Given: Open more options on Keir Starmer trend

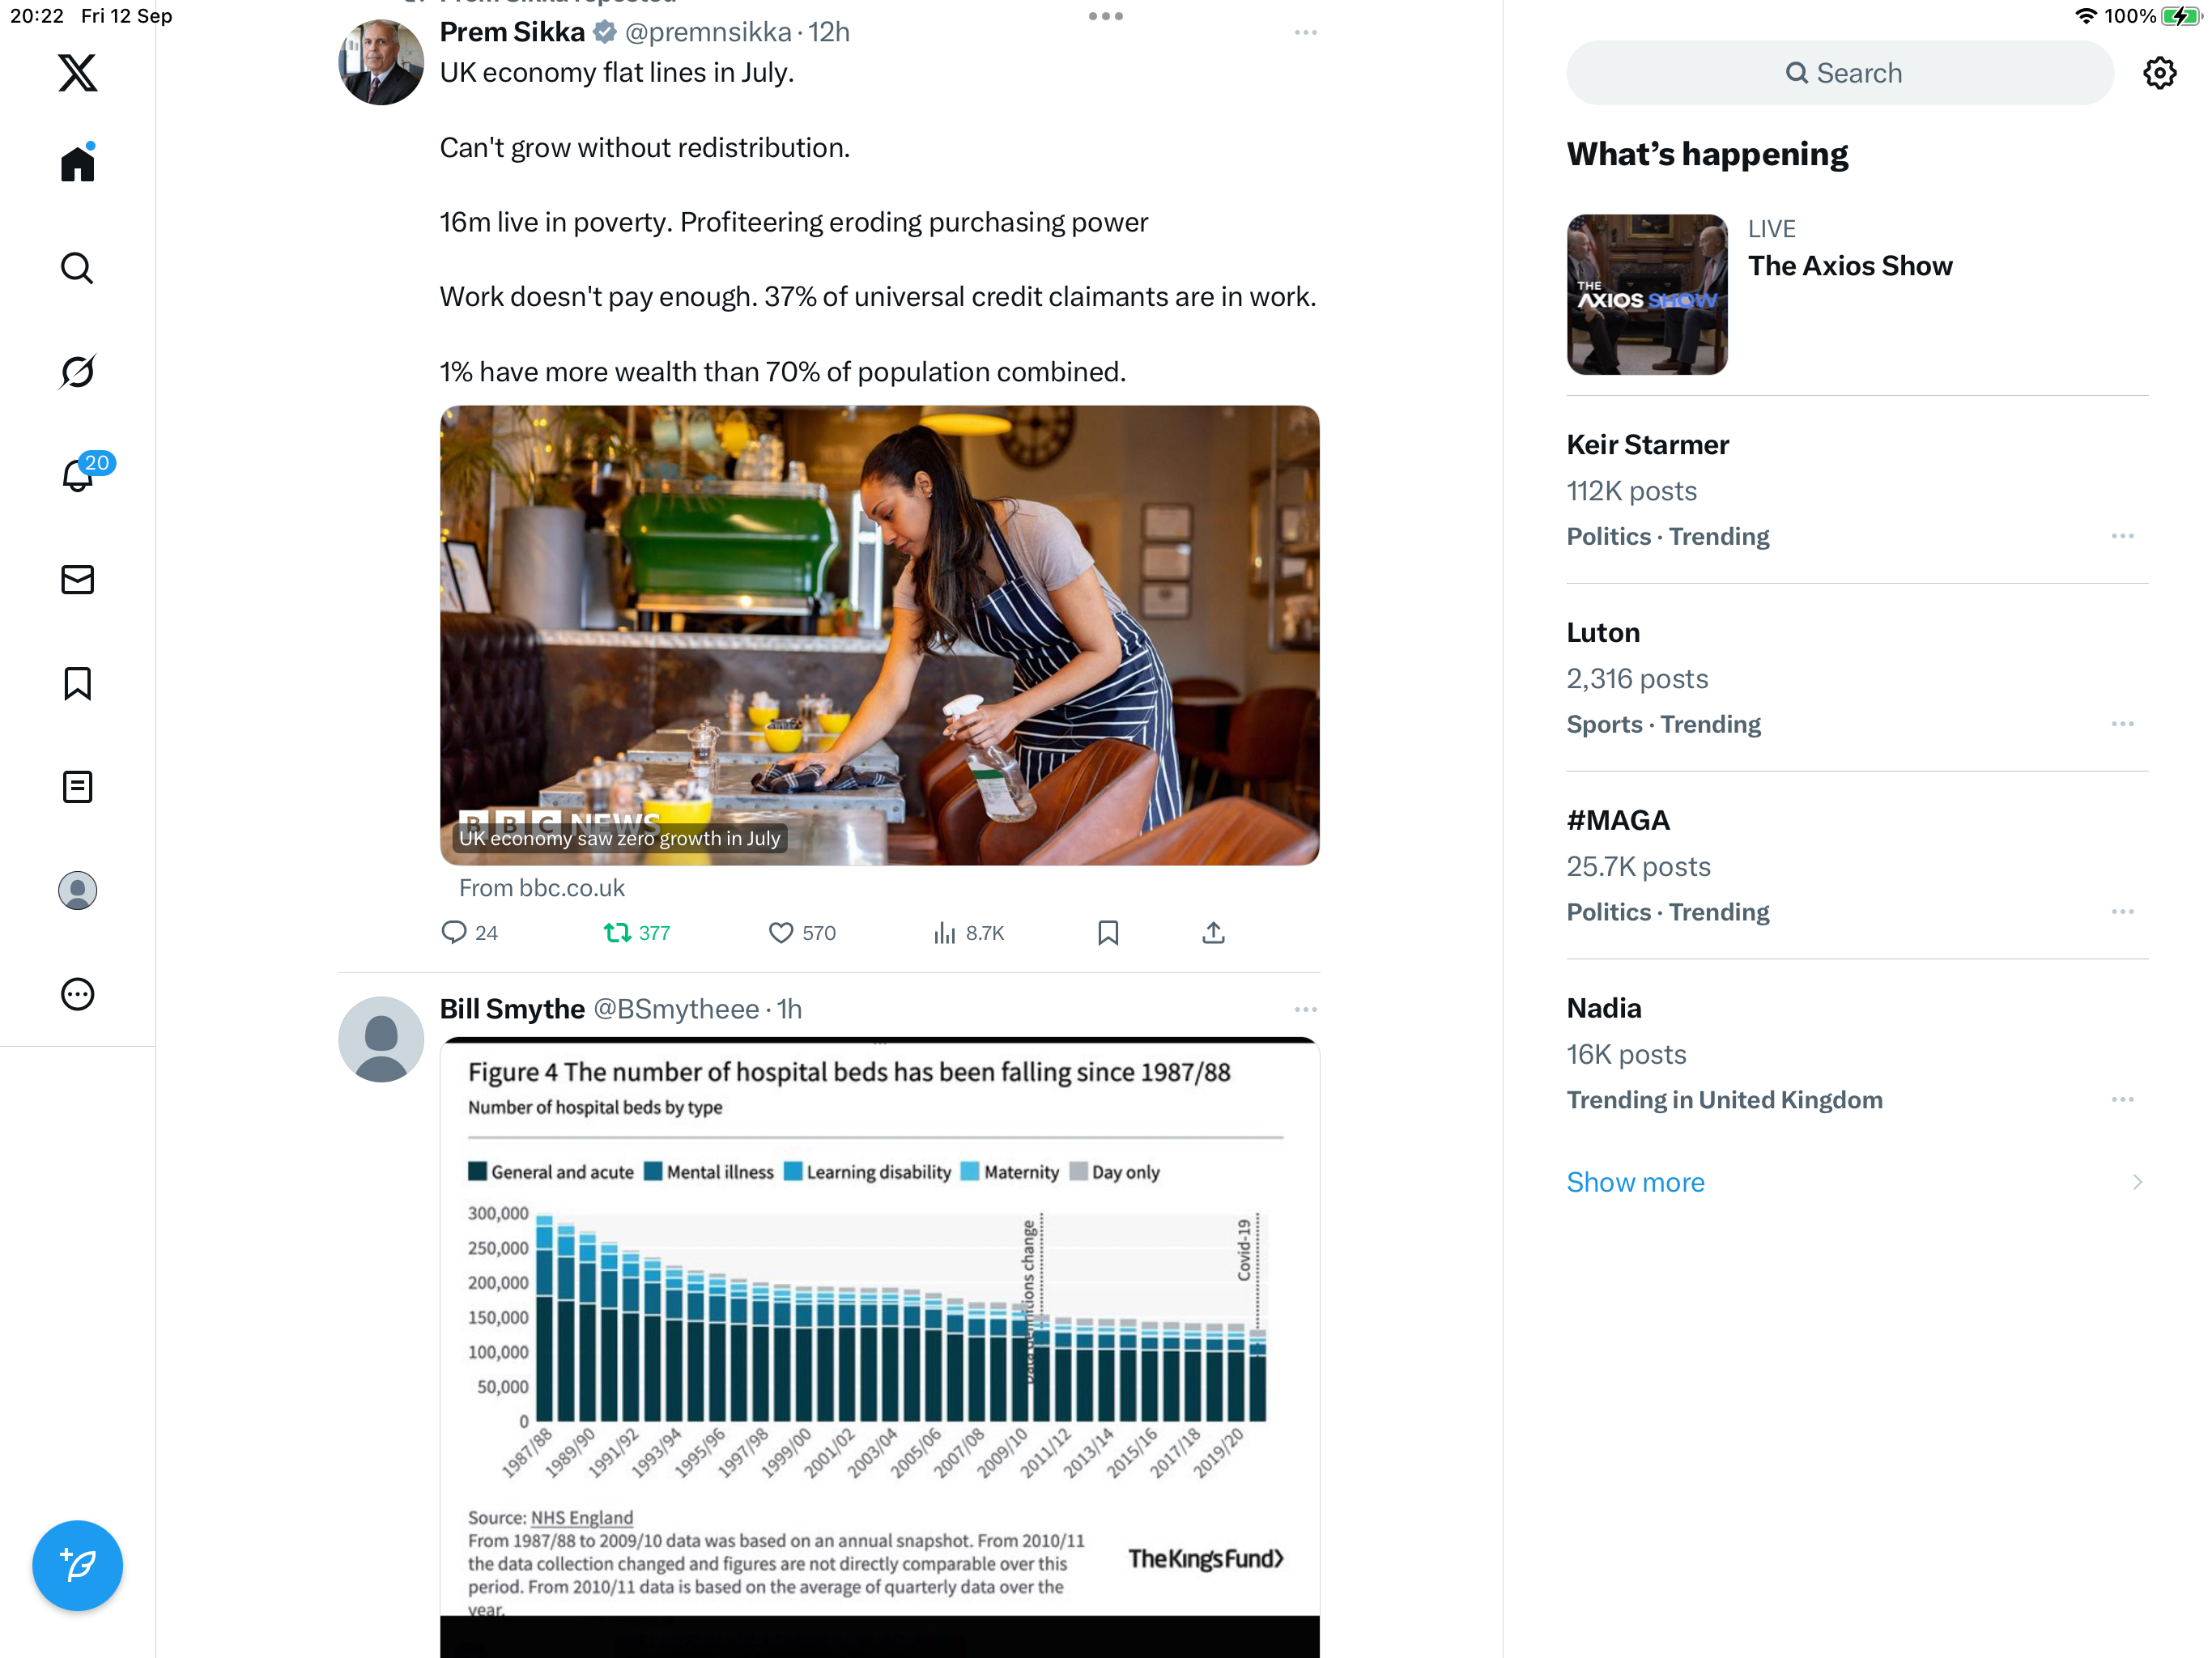Looking at the screenshot, I should [2122, 537].
